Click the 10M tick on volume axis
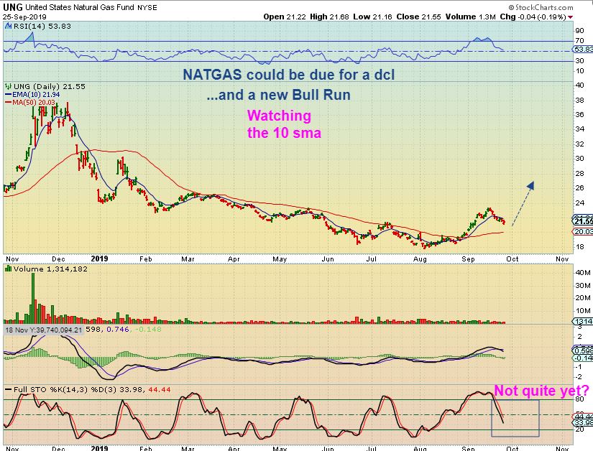The image size is (593, 451). click(x=583, y=311)
